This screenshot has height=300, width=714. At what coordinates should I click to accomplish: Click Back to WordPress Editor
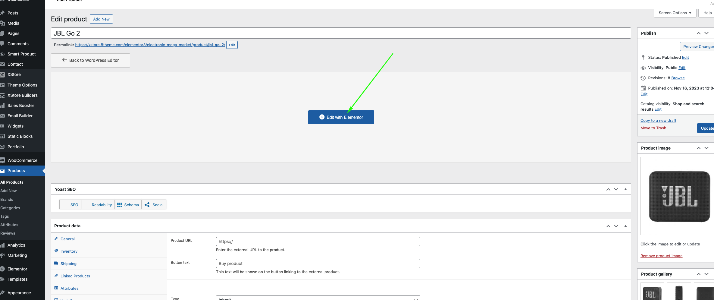click(x=90, y=60)
